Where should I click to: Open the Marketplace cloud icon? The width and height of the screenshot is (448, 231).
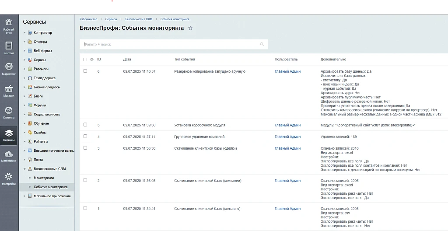coord(9,154)
